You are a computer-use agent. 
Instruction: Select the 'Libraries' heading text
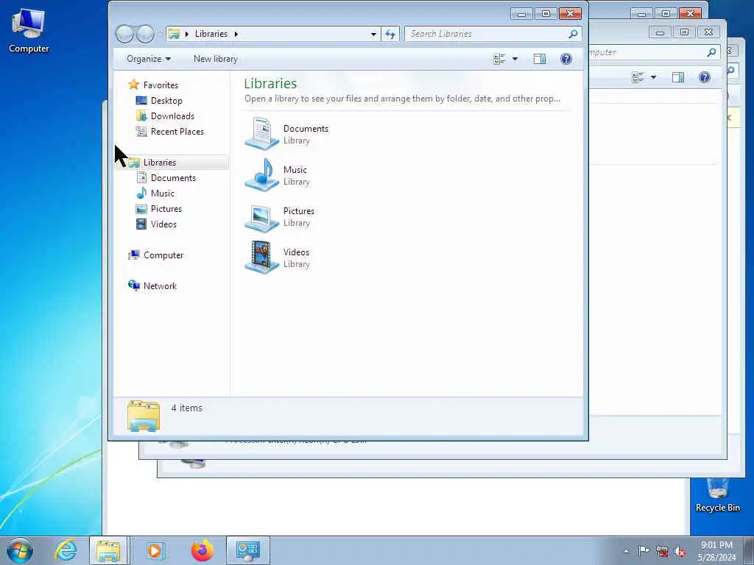[270, 83]
